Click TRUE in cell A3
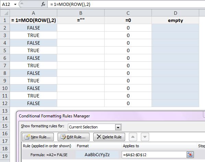 pos(33,35)
